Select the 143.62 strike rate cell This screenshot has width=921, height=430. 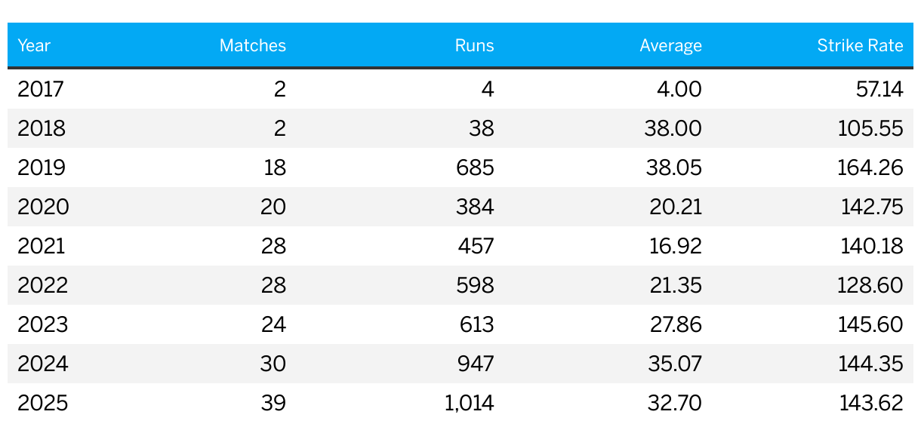click(871, 403)
